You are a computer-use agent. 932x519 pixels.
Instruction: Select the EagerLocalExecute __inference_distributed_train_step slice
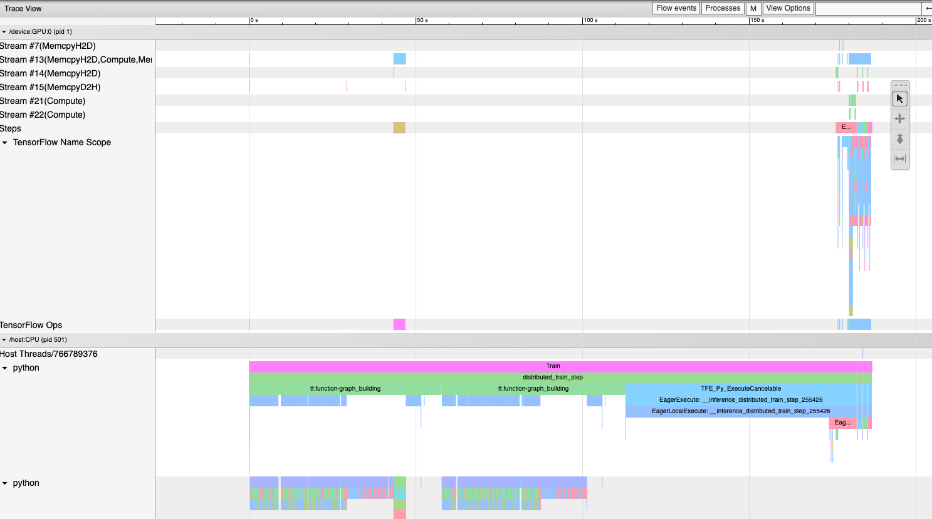741,411
